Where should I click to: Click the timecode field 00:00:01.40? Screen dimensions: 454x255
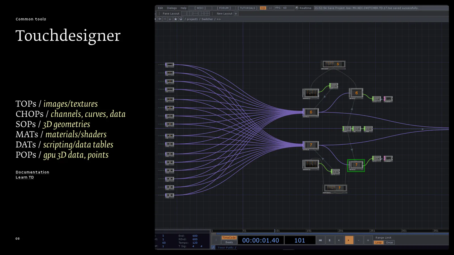(260, 240)
